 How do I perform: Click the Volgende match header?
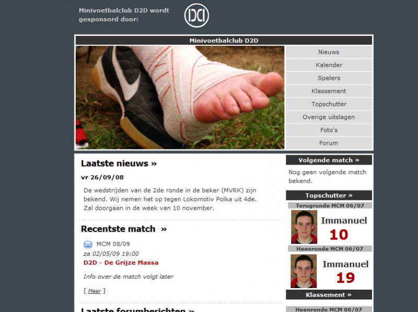(329, 160)
